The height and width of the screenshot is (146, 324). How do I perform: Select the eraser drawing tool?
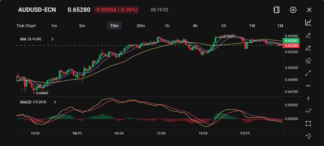(x=308, y=60)
